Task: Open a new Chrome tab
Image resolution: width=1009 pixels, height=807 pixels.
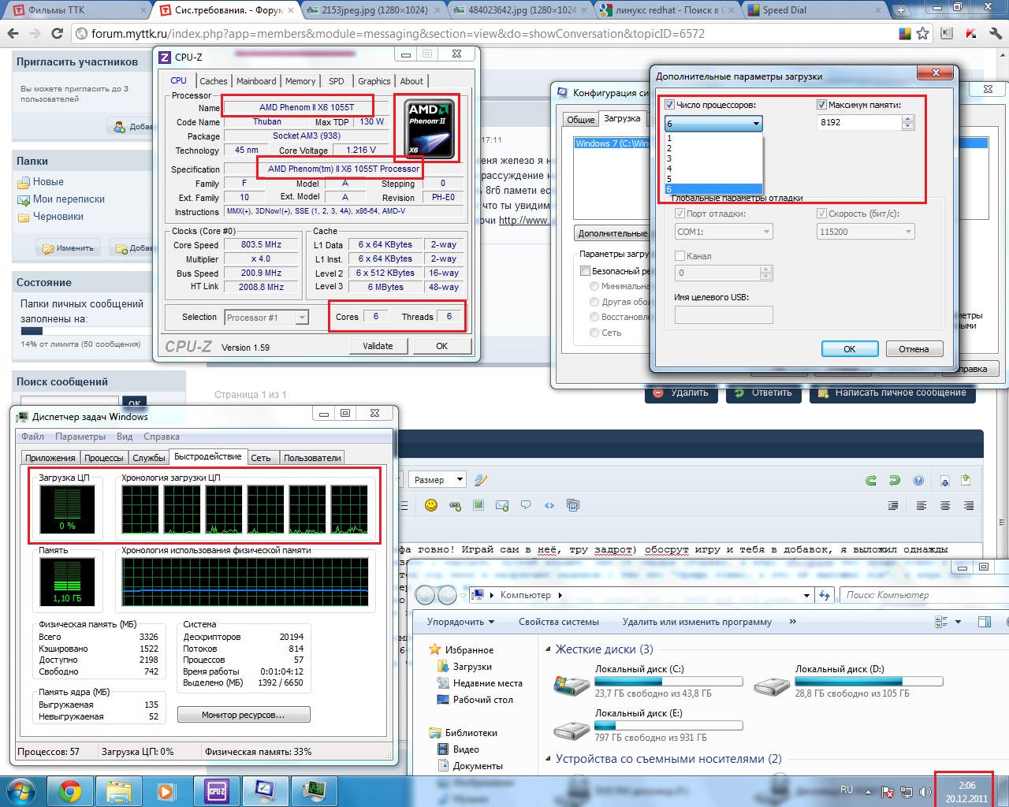Action: [901, 10]
